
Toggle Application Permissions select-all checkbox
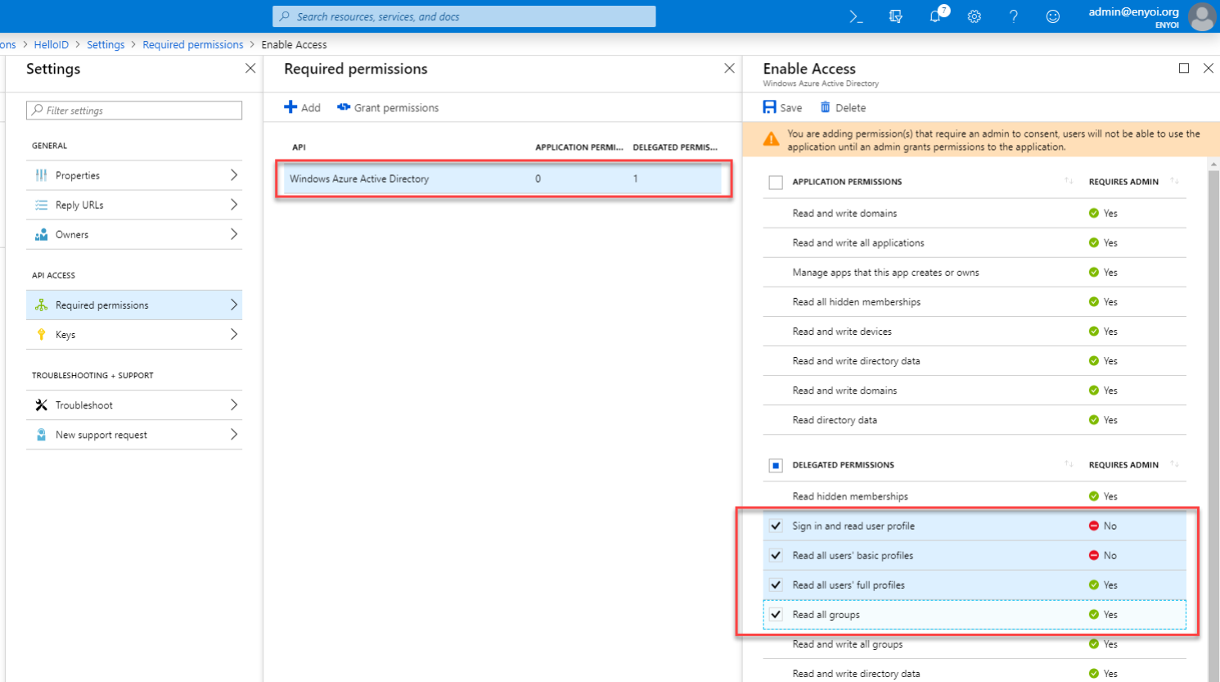coord(776,183)
